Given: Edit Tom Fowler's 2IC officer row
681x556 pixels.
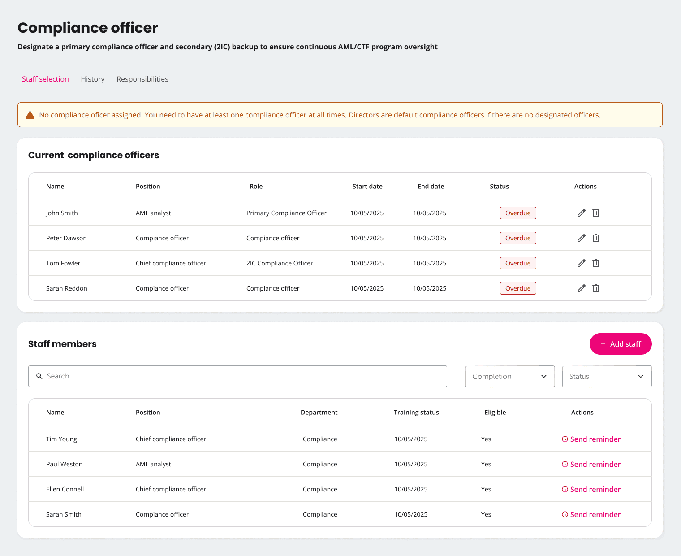Looking at the screenshot, I should click(581, 263).
